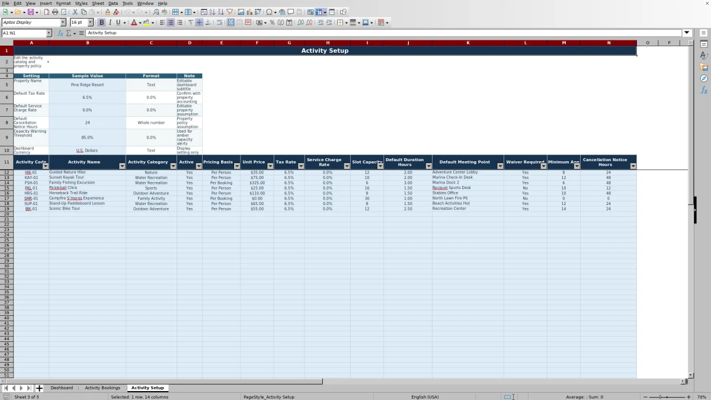Screen dimensions: 711x400
Task: Open the sidebar Functions fx icon
Action: [704, 90]
